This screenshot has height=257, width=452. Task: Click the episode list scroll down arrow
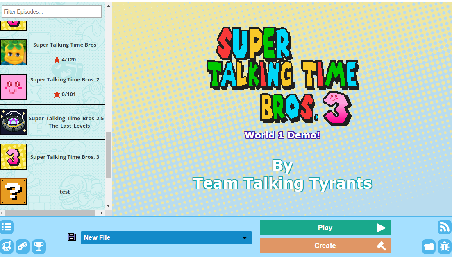coord(108,206)
